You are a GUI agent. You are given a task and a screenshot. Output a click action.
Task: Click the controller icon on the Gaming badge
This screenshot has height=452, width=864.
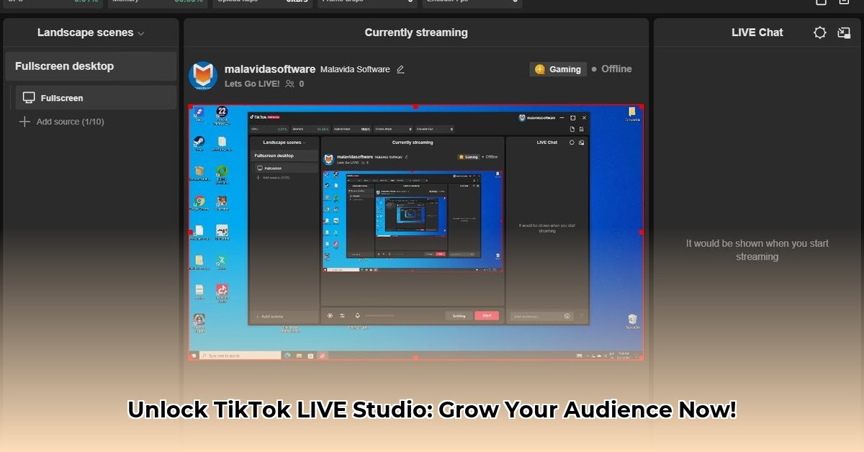539,69
